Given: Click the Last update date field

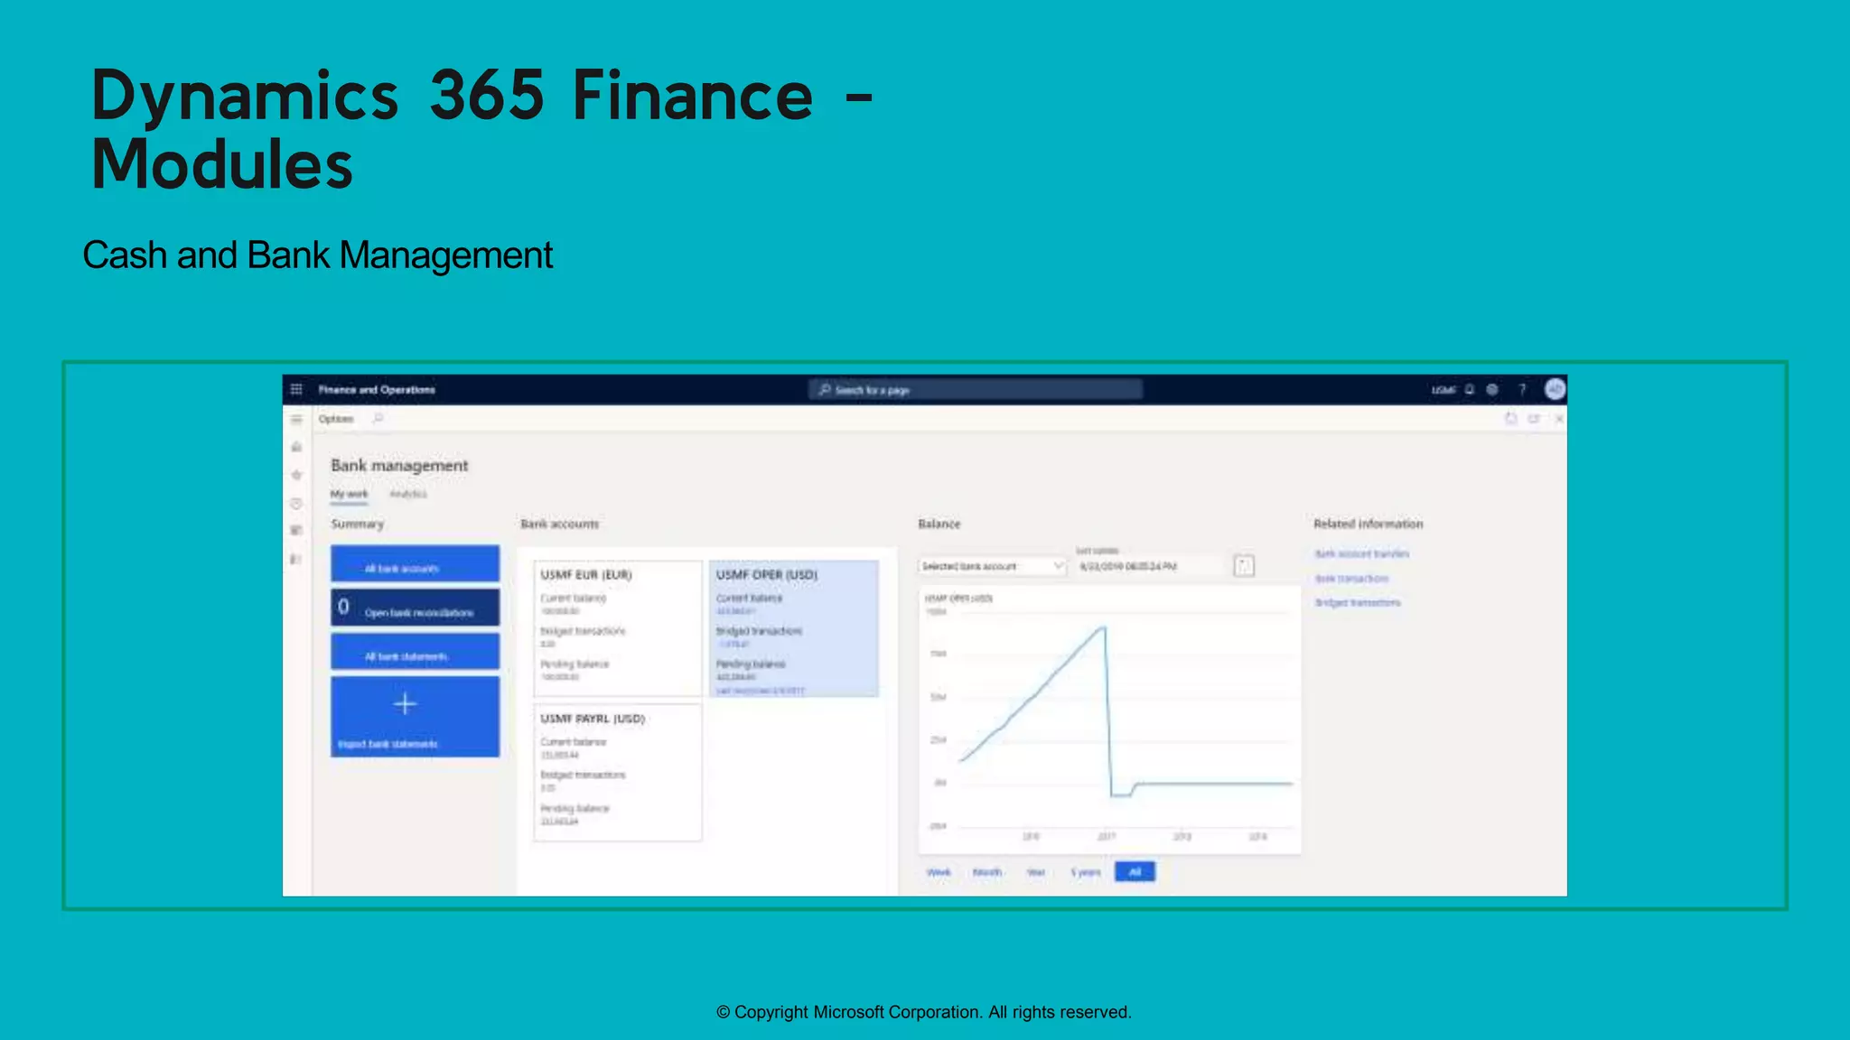Looking at the screenshot, I should tap(1152, 566).
